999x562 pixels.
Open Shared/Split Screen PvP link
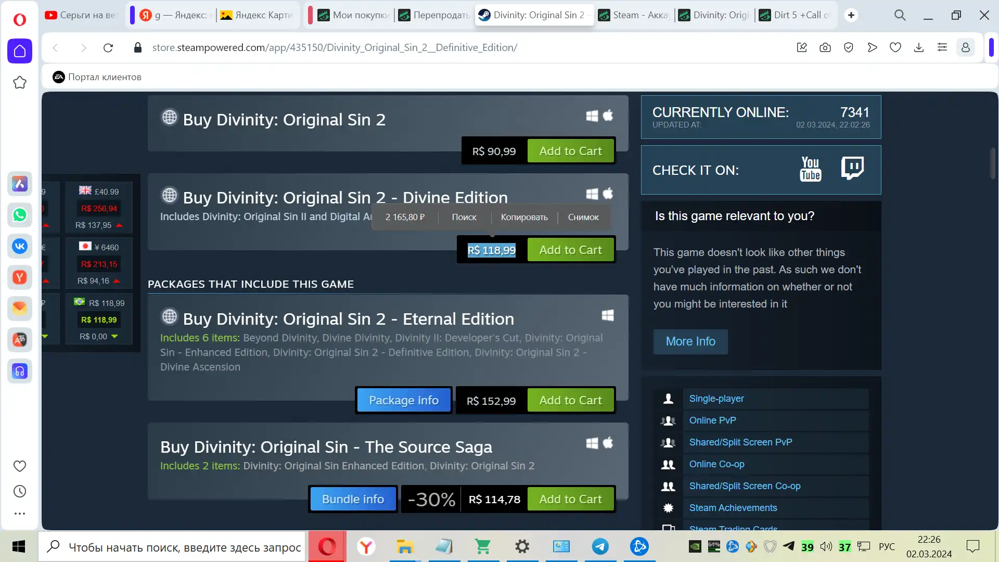click(740, 442)
